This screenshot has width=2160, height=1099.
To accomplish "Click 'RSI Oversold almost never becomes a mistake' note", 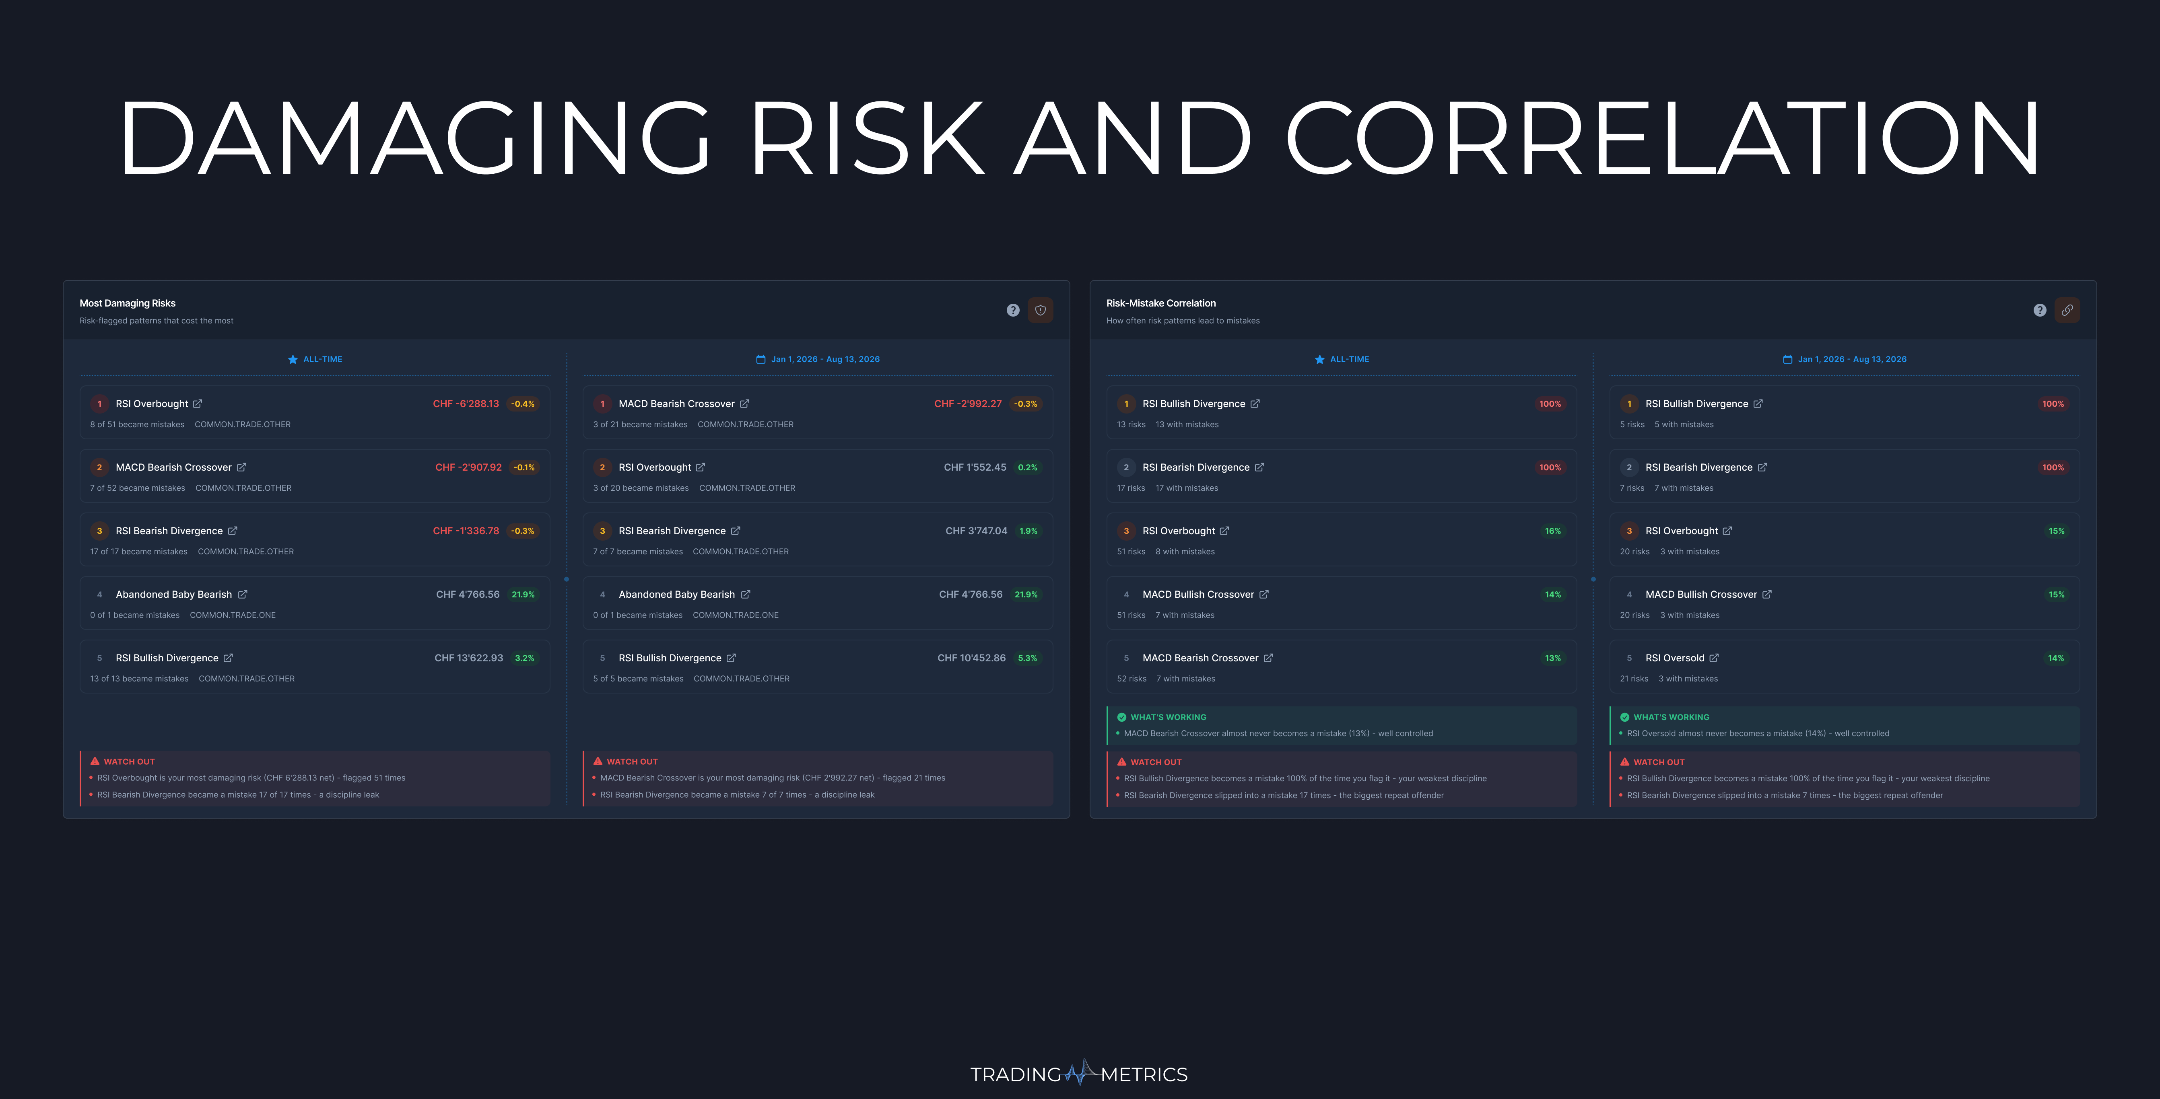I will (x=1758, y=733).
